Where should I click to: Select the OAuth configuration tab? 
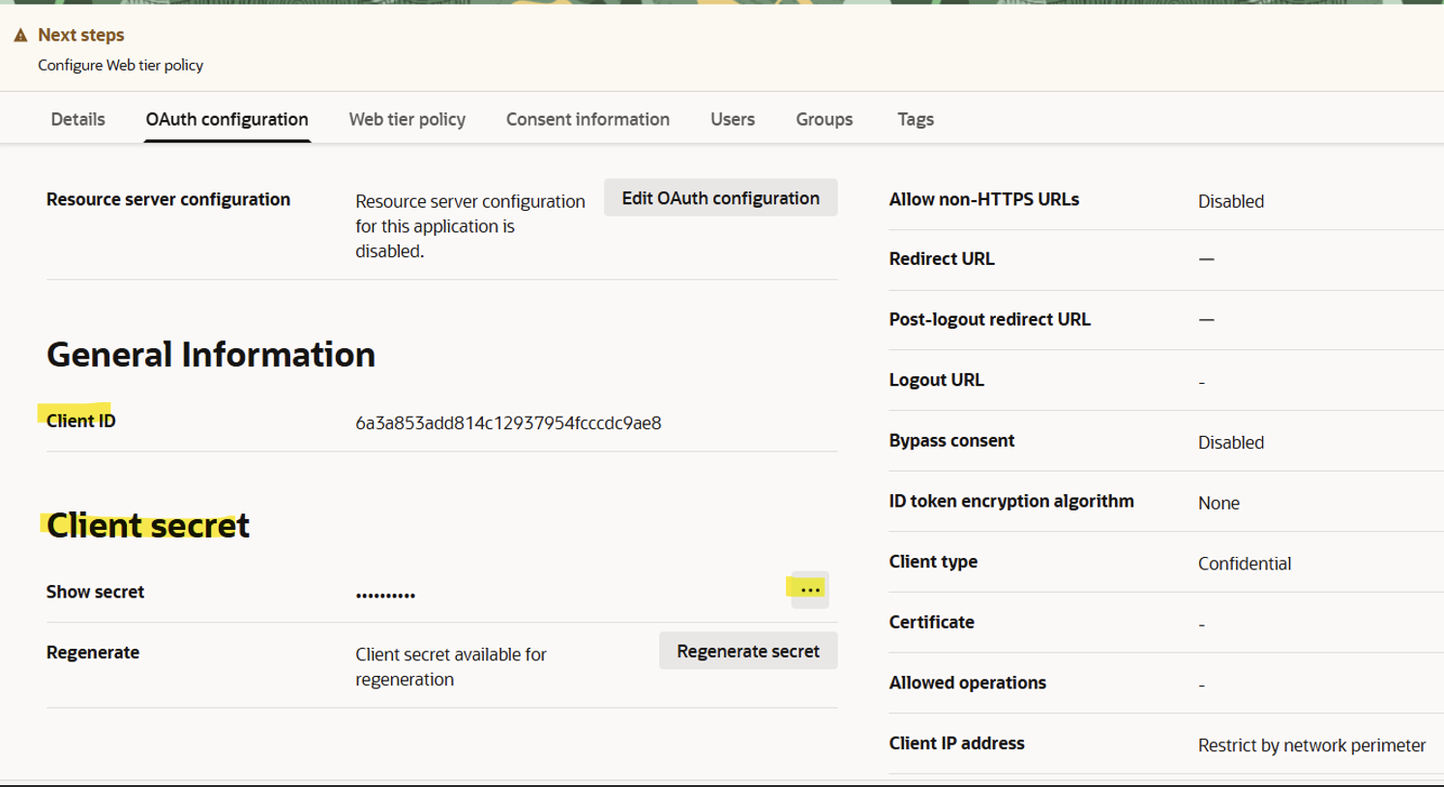[226, 119]
